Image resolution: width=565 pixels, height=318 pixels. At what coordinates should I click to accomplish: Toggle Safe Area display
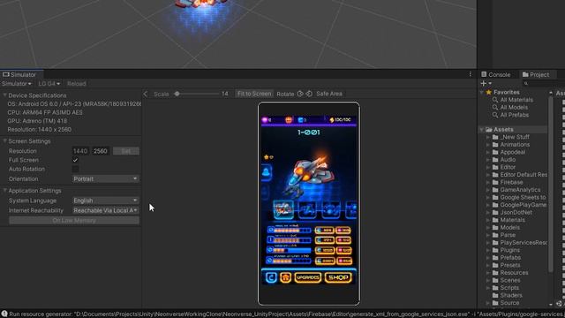click(x=329, y=94)
